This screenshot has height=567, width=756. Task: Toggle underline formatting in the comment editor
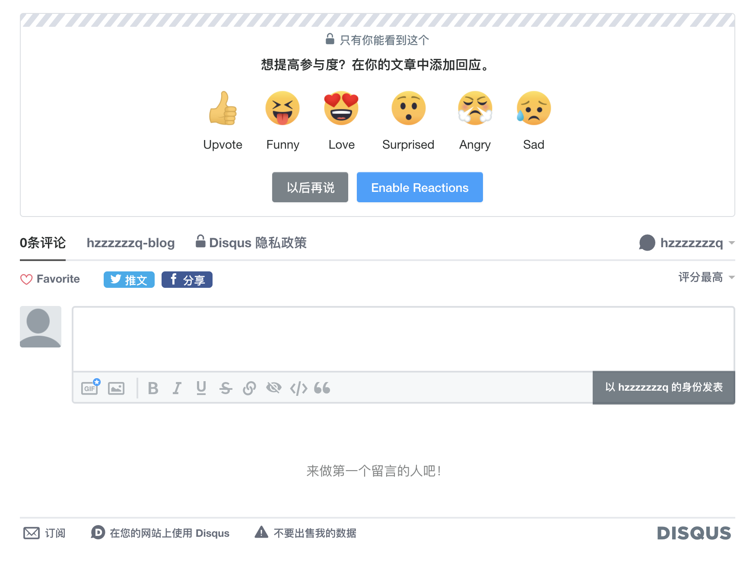tap(201, 388)
